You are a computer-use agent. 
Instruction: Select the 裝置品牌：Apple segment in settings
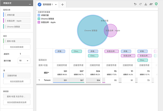point(17,21)
